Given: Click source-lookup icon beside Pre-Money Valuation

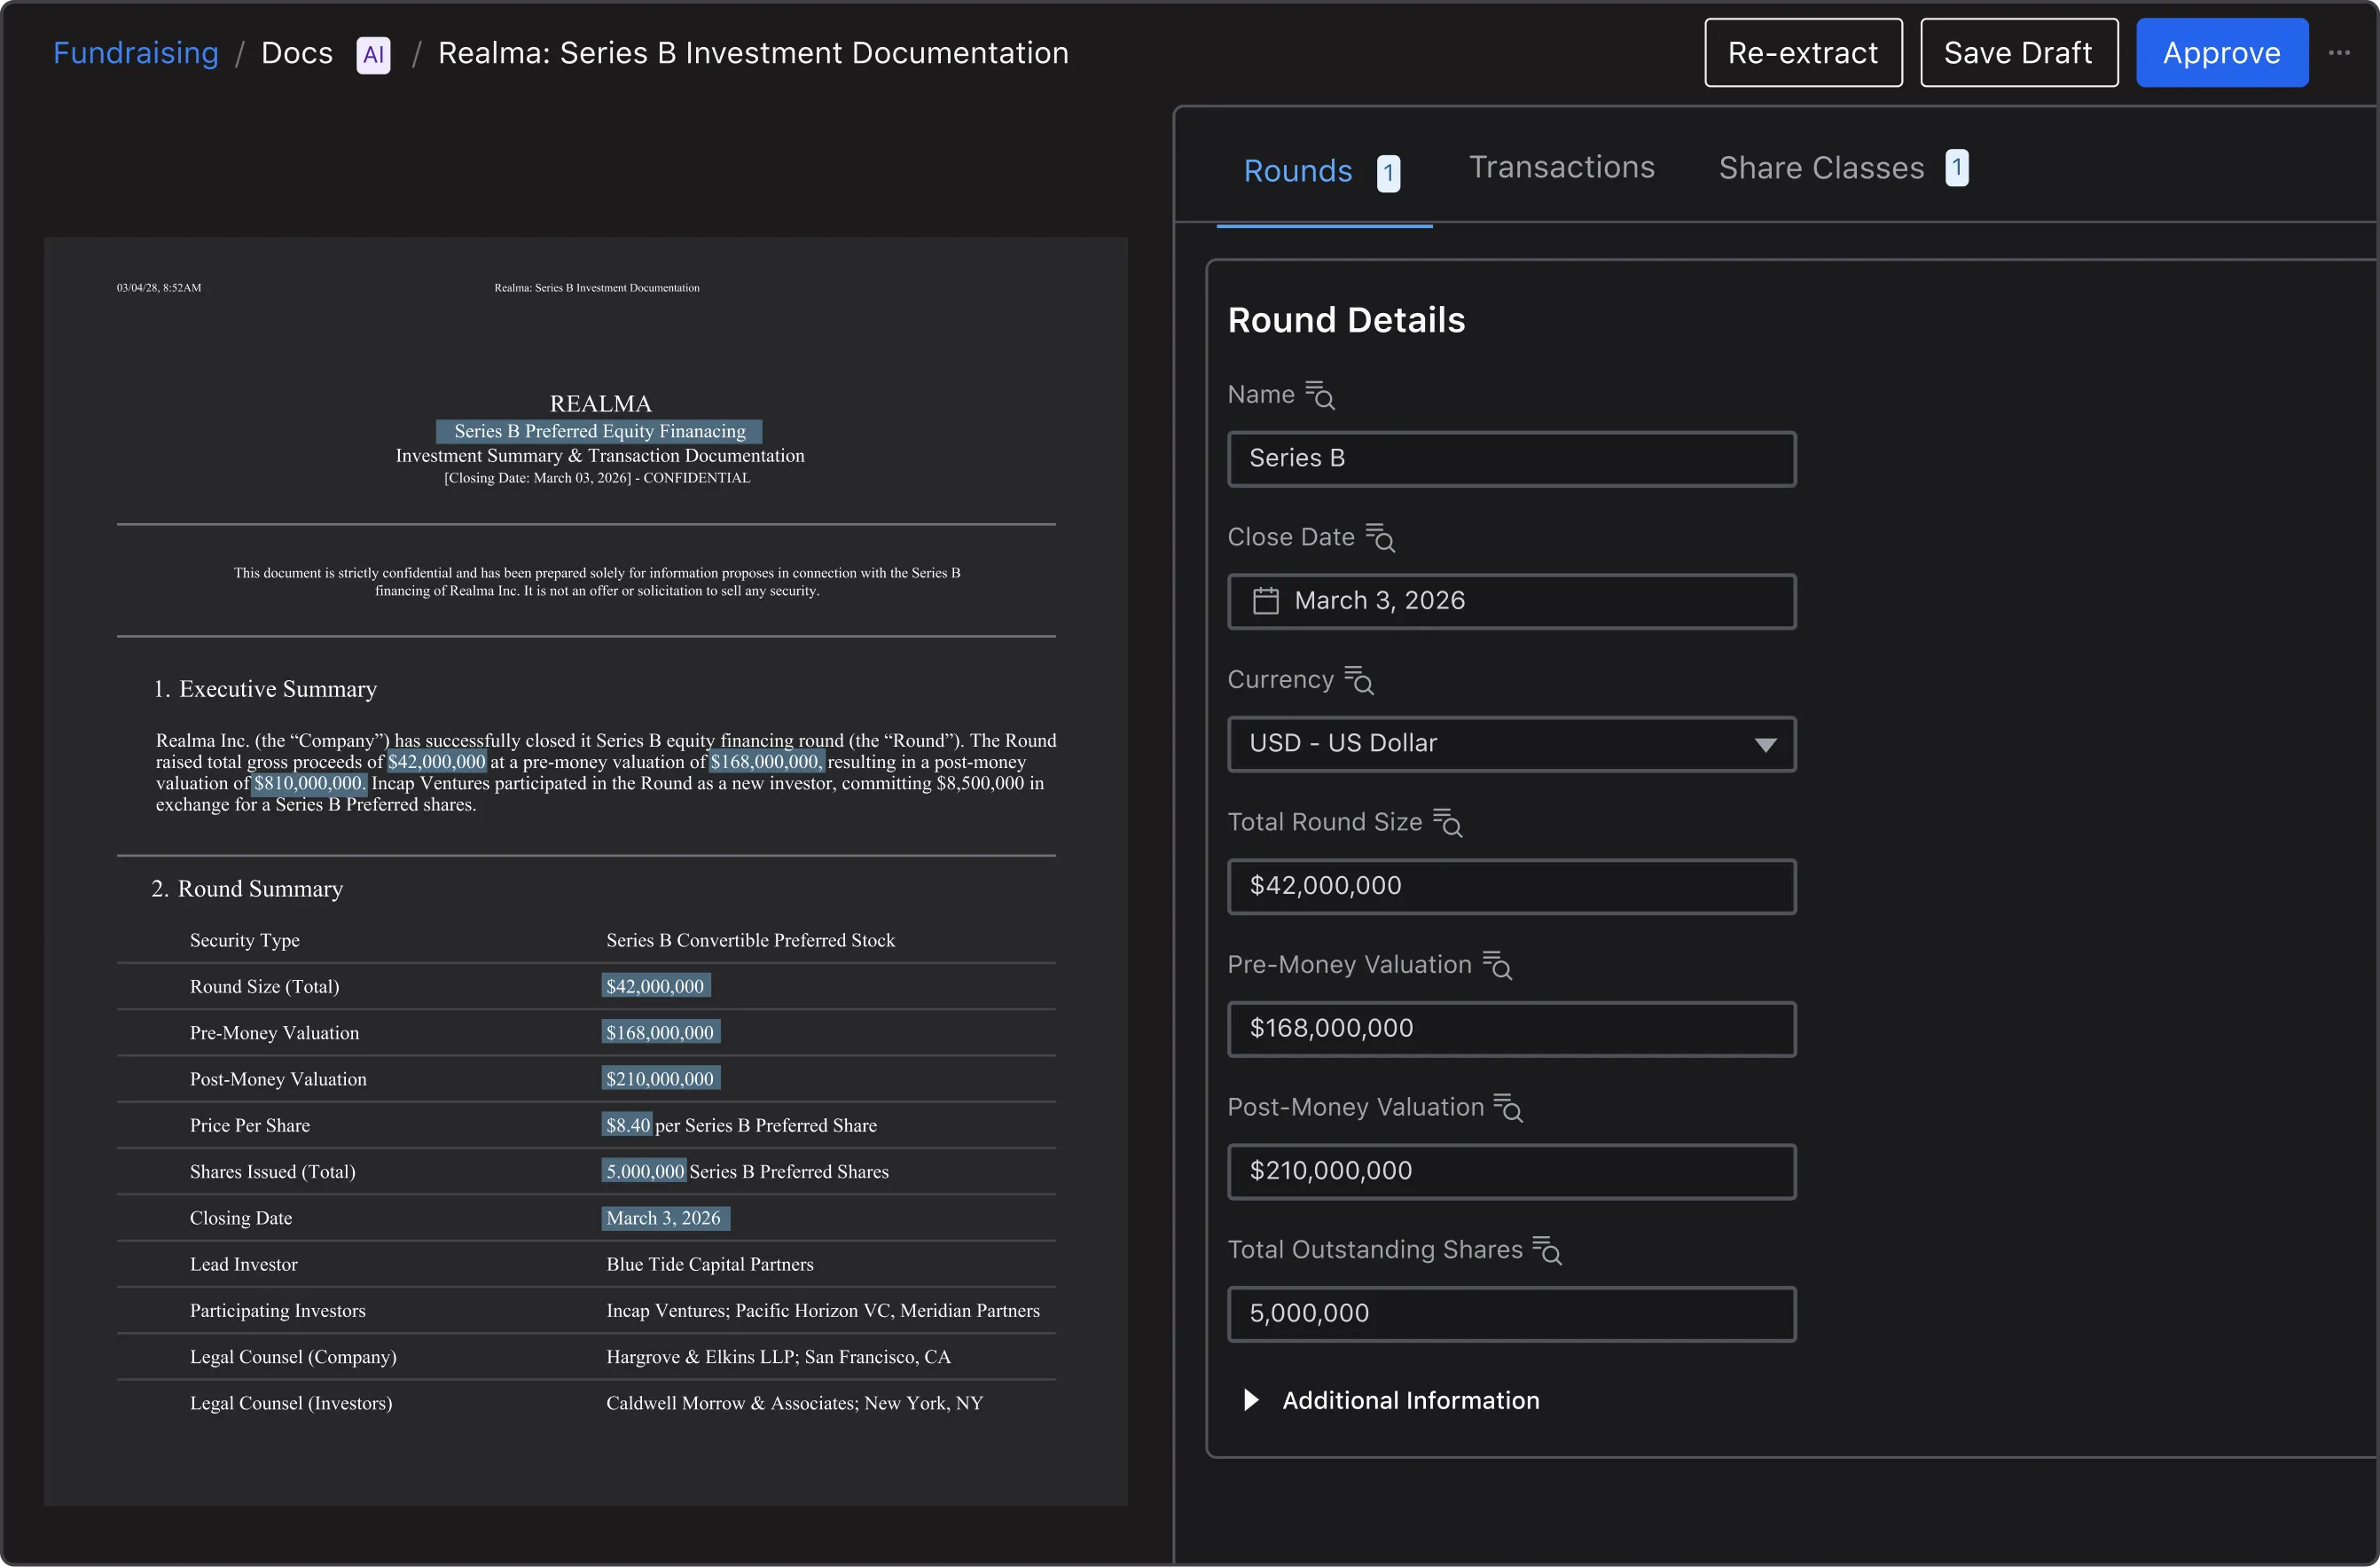Looking at the screenshot, I should 1497,965.
